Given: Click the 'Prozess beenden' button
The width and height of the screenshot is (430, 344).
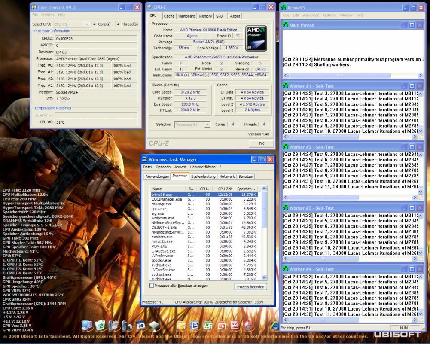Looking at the screenshot, I should [x=250, y=287].
